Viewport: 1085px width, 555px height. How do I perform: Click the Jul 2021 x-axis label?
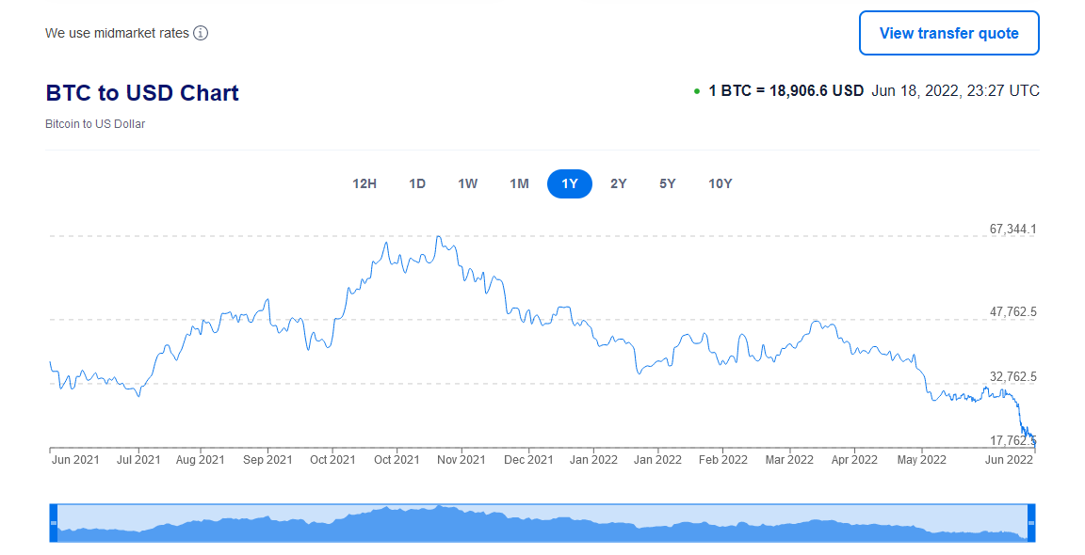[x=138, y=460]
